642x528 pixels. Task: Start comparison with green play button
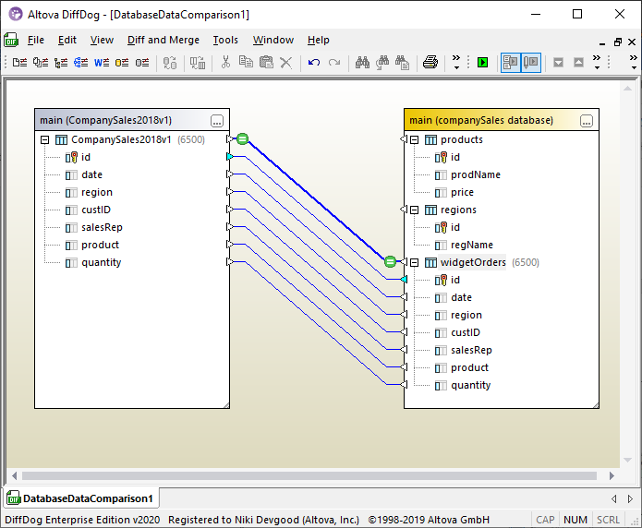[481, 63]
